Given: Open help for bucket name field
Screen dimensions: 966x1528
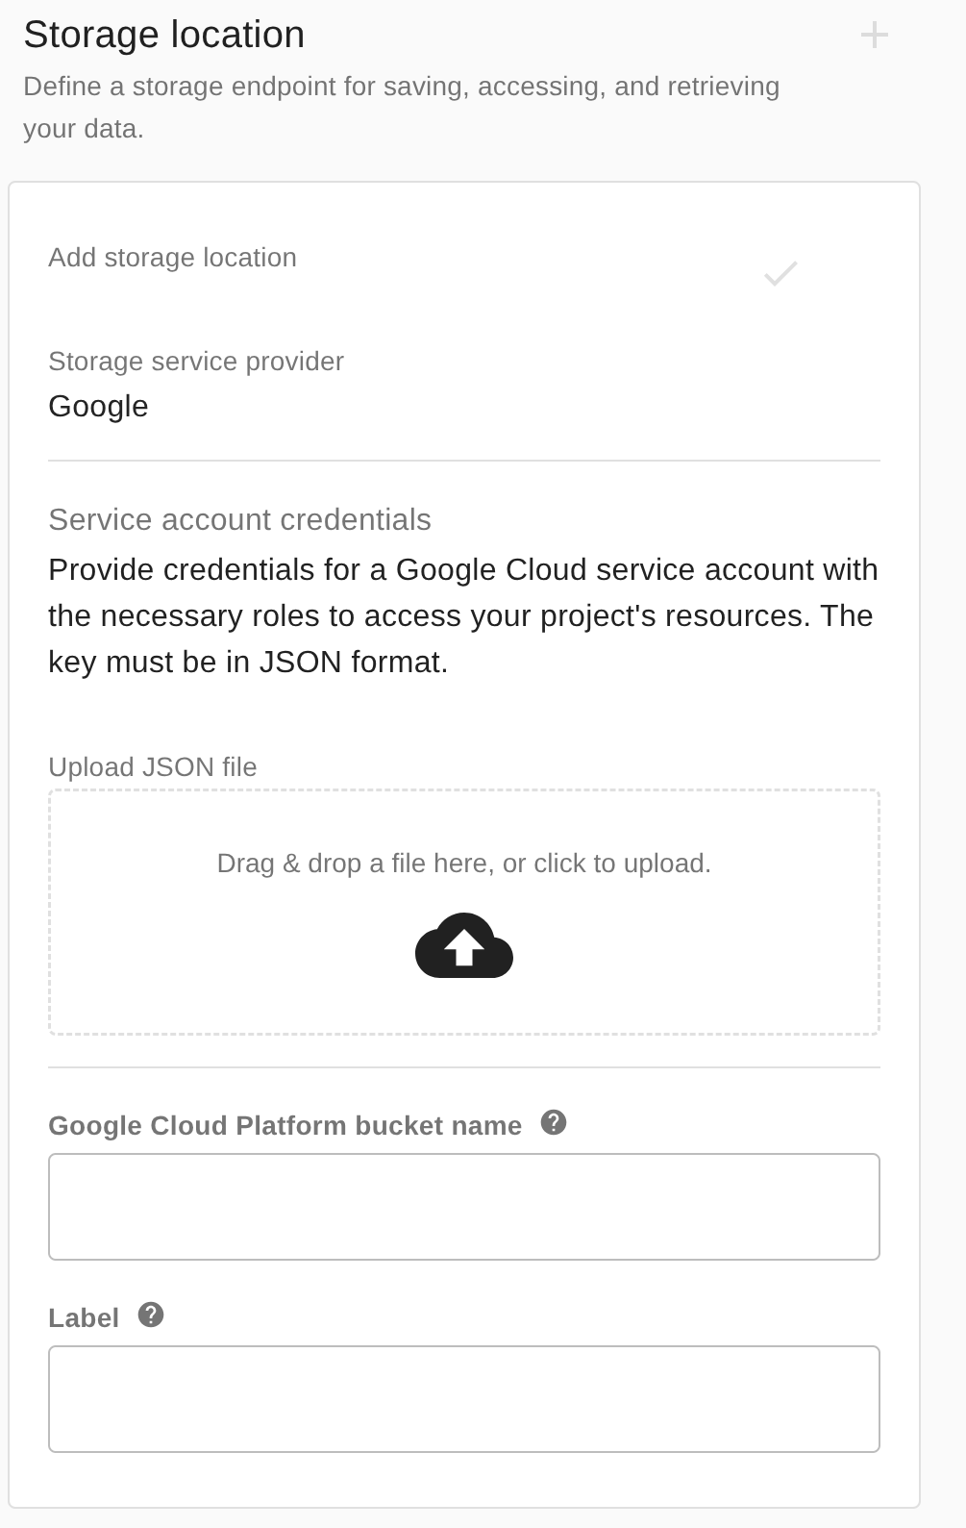Looking at the screenshot, I should pyautogui.click(x=554, y=1122).
